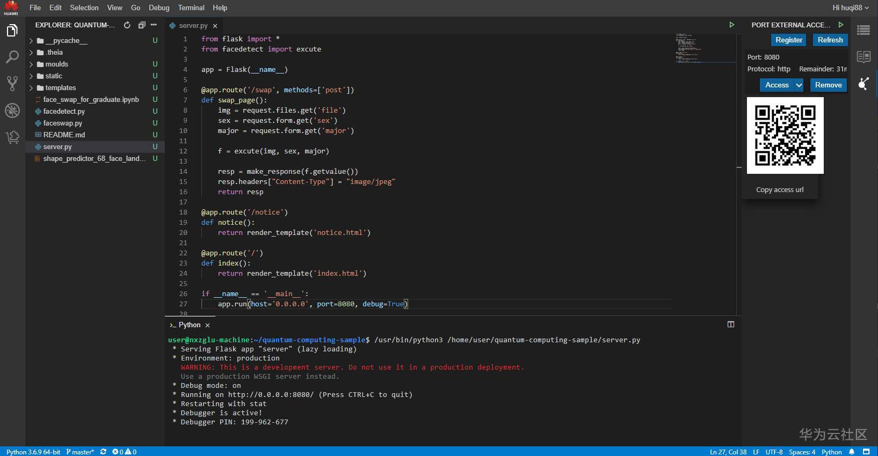Run server.py with the green play icon
Screen dimensions: 878x456
pyautogui.click(x=731, y=25)
